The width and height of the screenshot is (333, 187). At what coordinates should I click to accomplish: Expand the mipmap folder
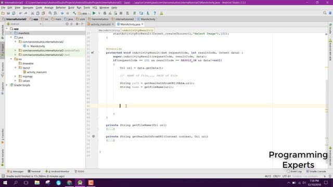pos(15,76)
